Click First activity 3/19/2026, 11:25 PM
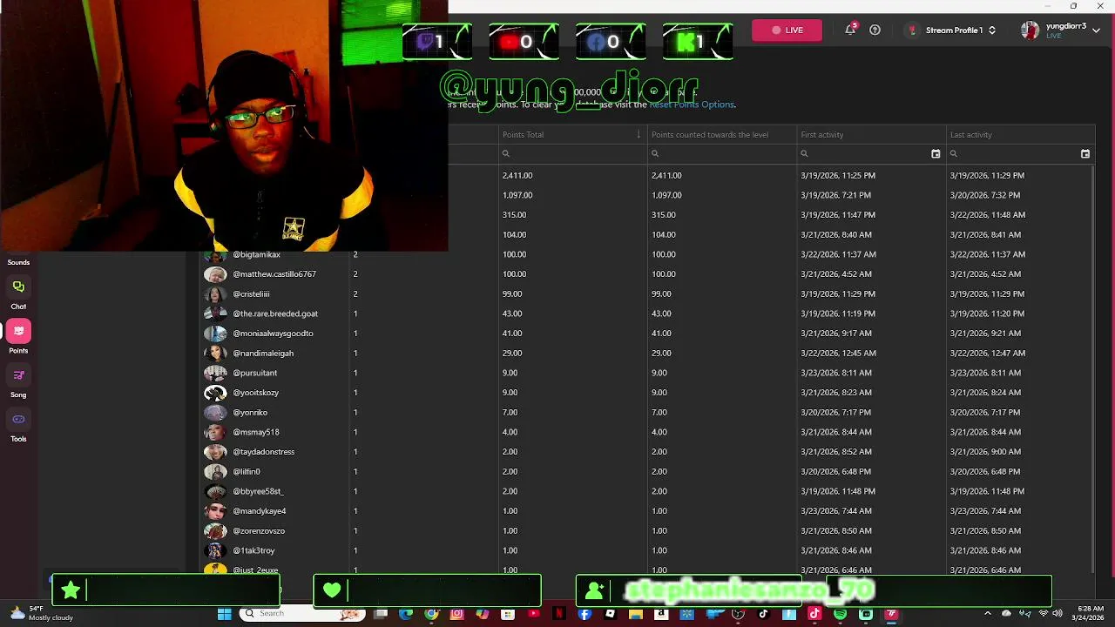This screenshot has width=1115, height=627. [x=838, y=176]
